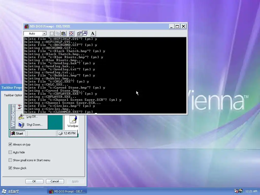
Task: Open the start menu button
Action: pos(10,191)
